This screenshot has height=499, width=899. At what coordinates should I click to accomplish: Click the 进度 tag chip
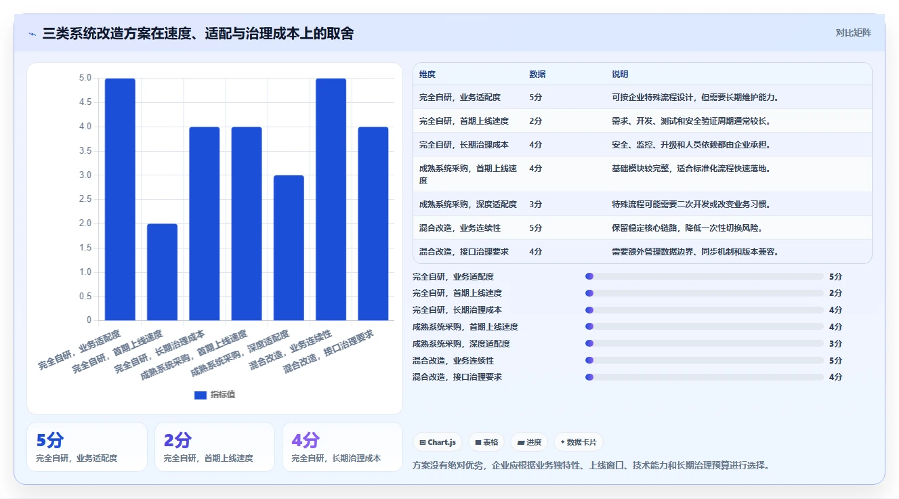529,442
